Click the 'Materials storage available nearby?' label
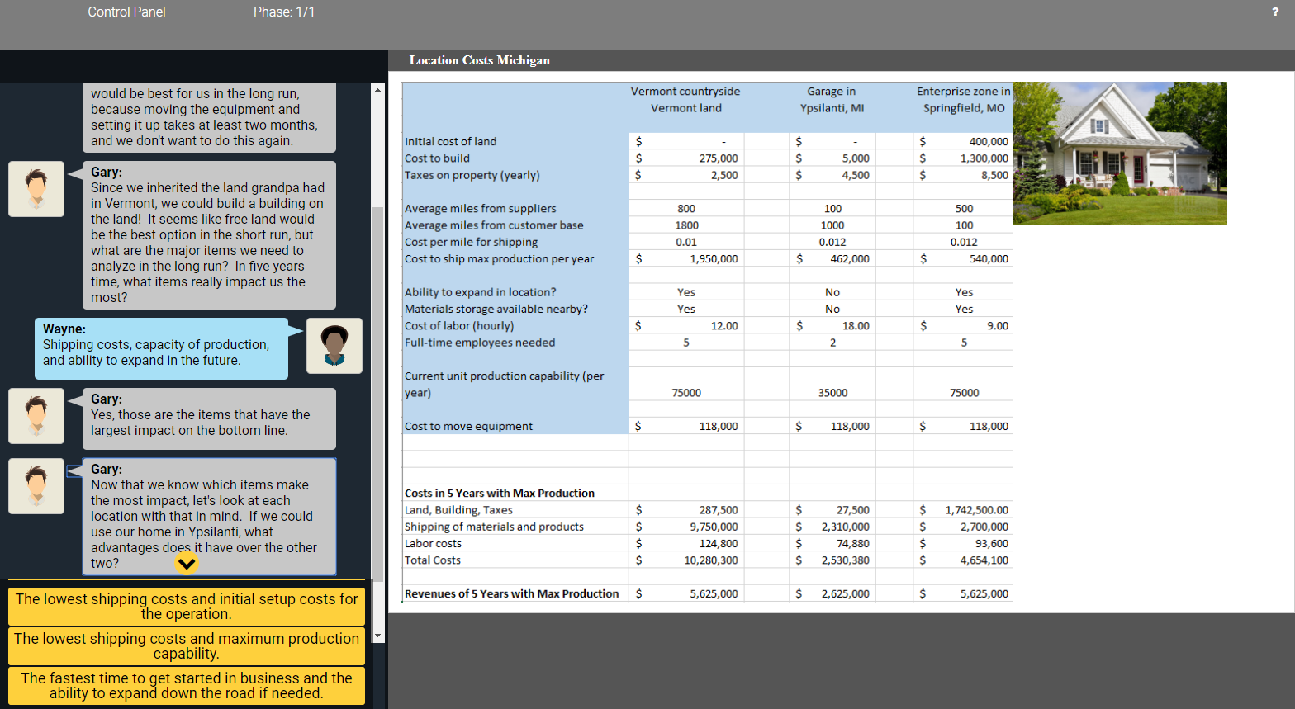The width and height of the screenshot is (1295, 709). coord(496,309)
